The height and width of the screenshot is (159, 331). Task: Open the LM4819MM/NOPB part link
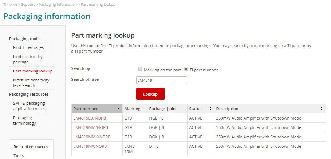pyautogui.click(x=91, y=127)
